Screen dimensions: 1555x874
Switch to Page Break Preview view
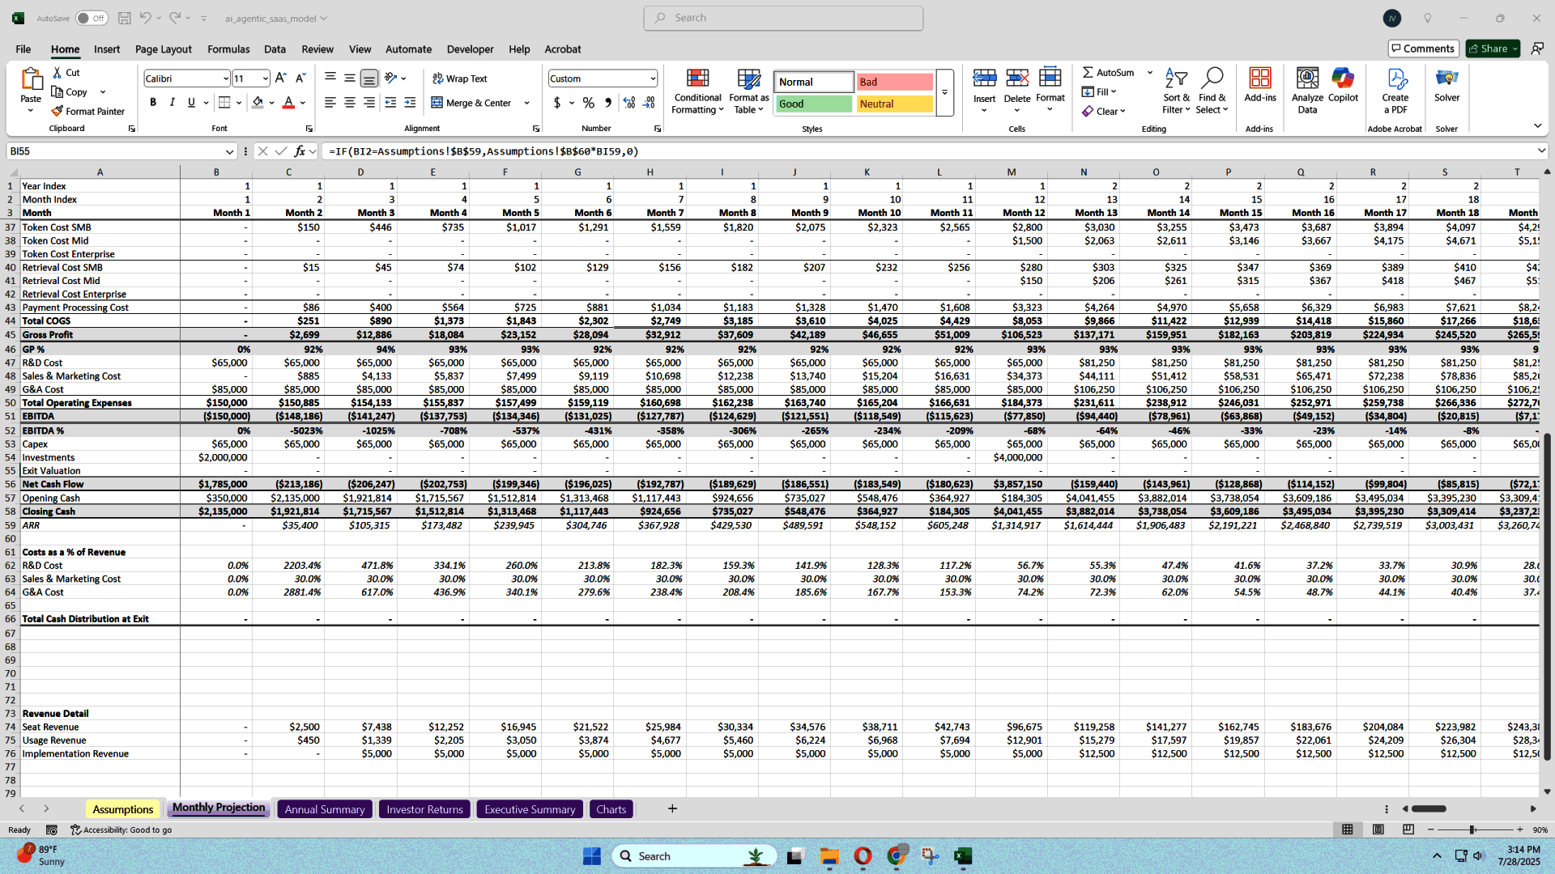pos(1408,829)
